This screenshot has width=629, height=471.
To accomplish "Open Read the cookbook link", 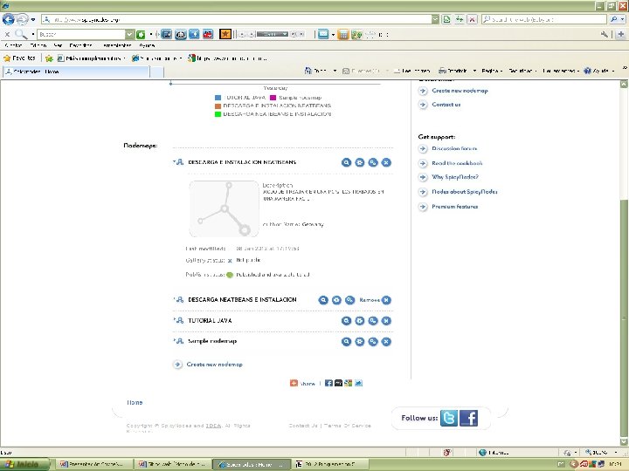I will point(457,163).
